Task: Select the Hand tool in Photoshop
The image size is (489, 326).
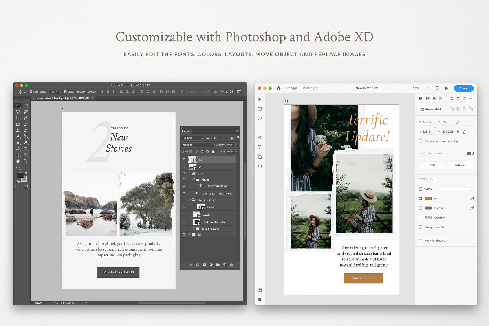Action: (x=18, y=161)
